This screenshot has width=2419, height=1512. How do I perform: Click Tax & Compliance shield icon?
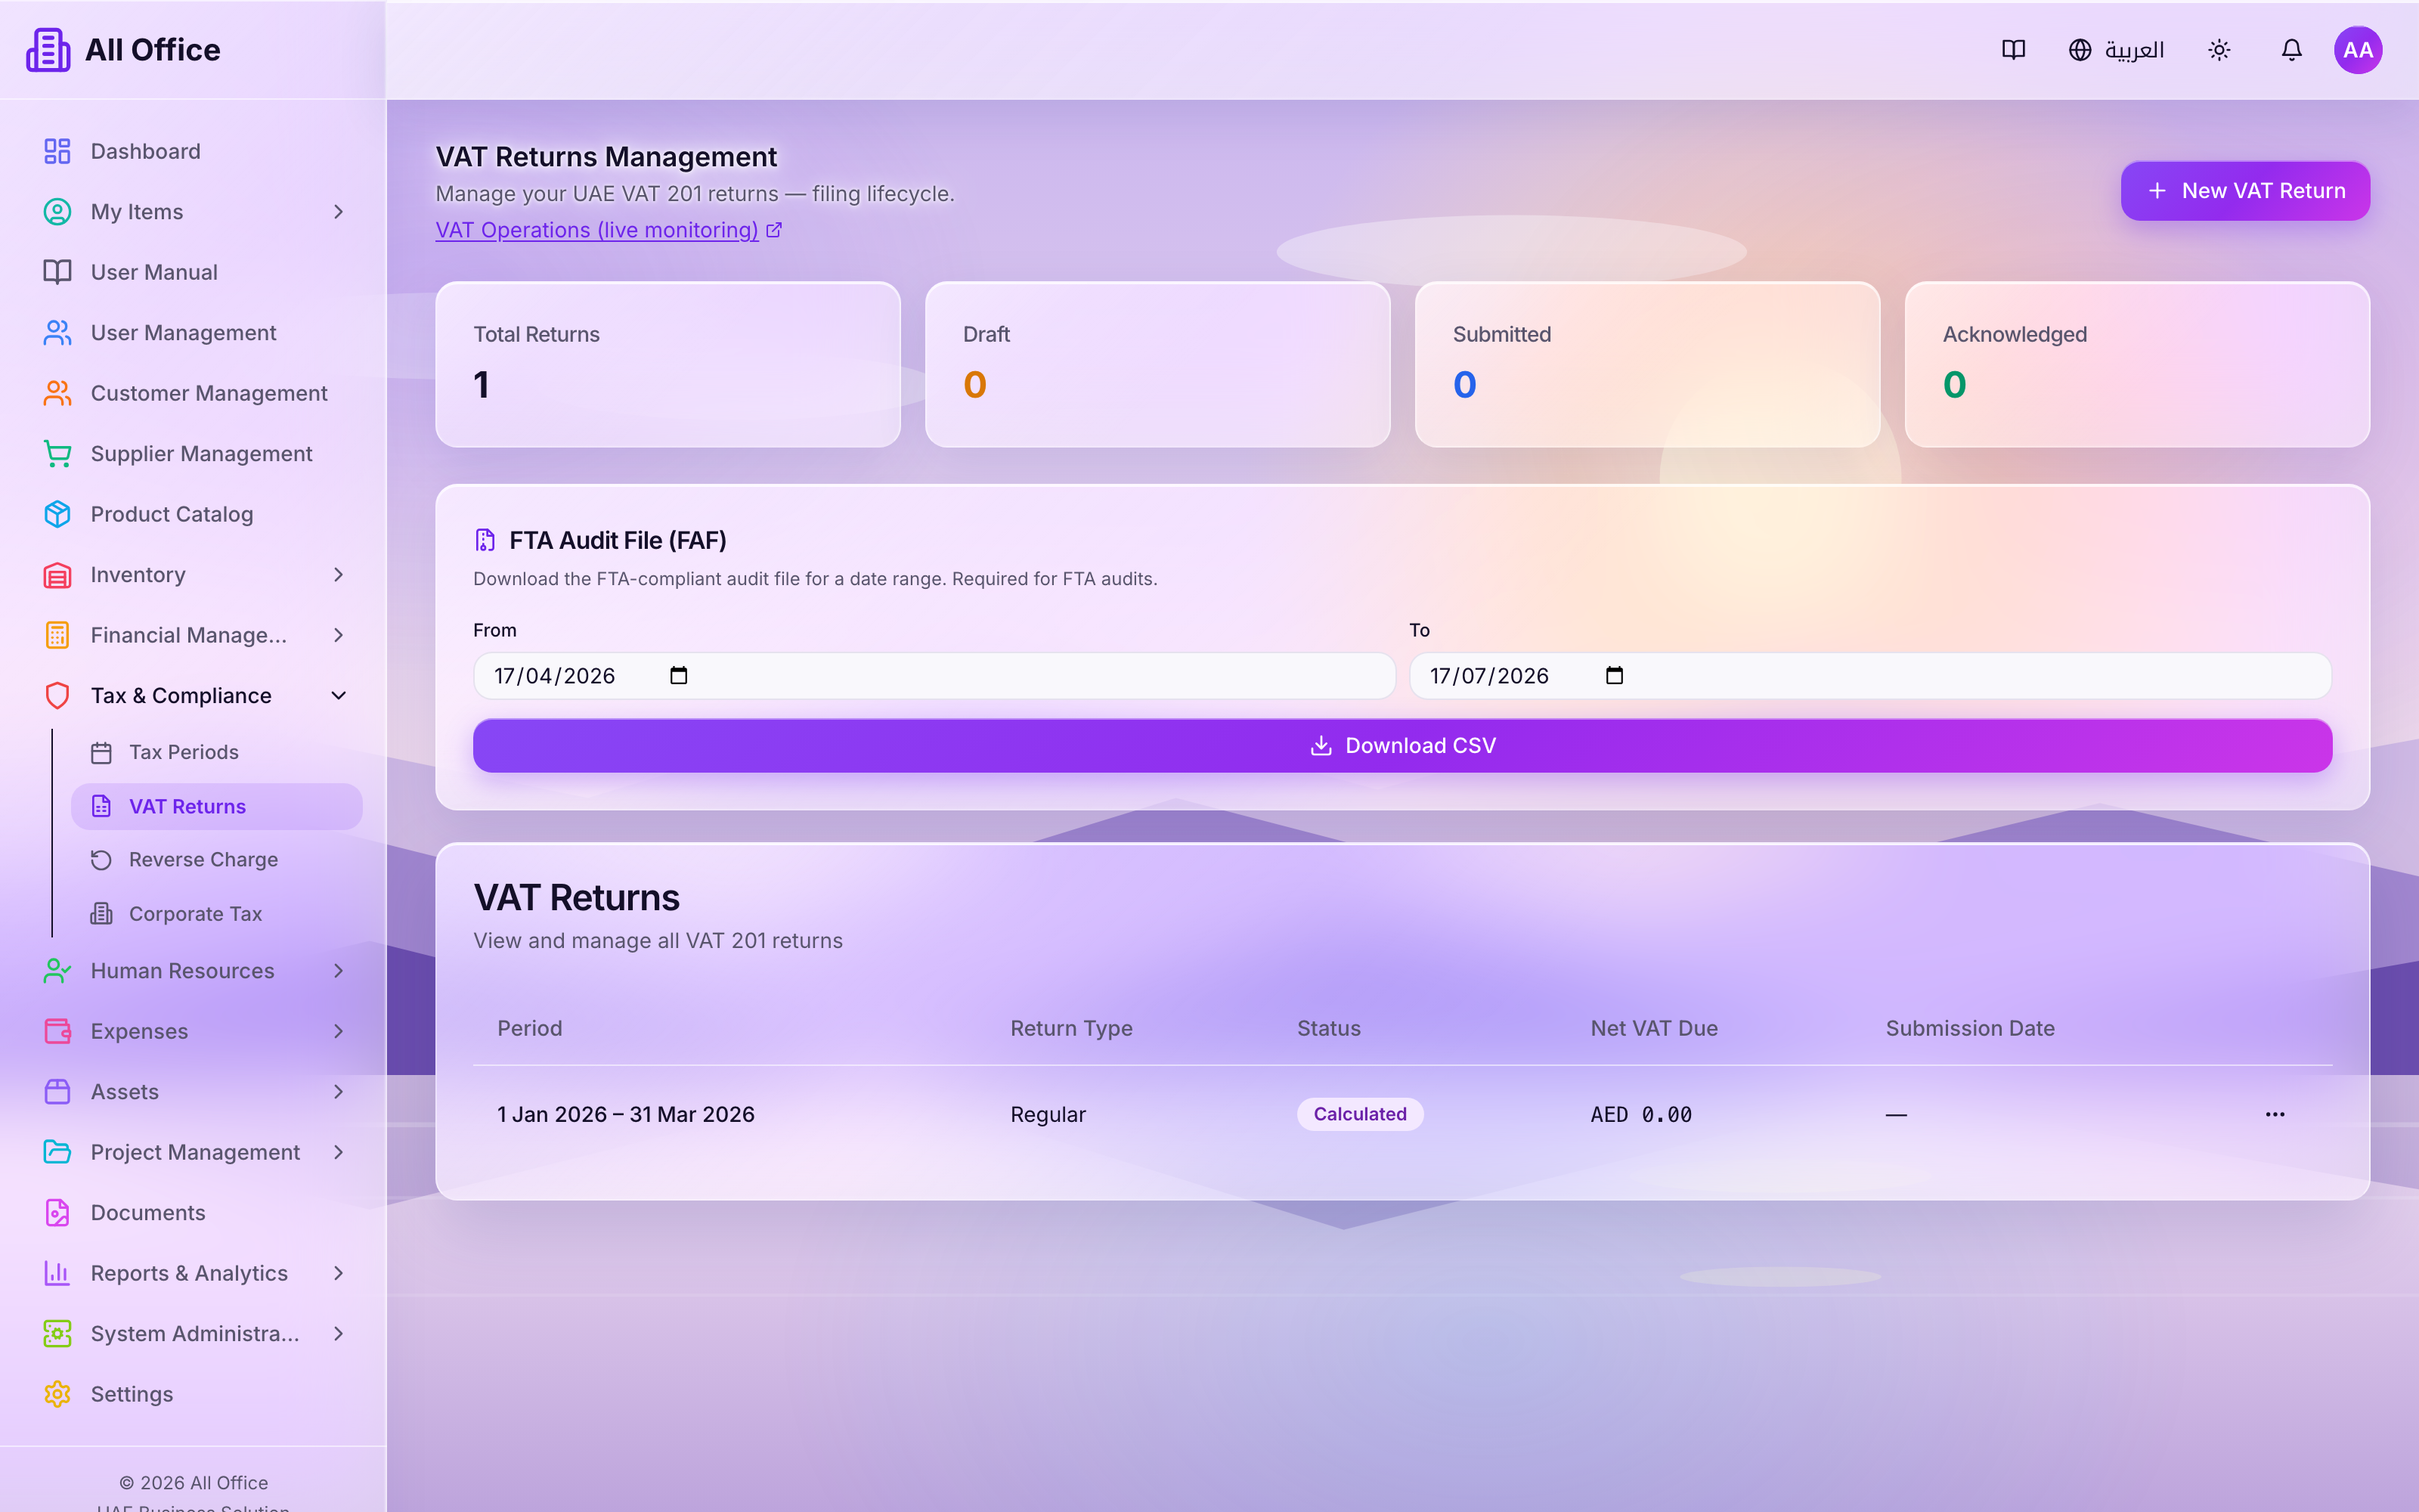click(57, 696)
